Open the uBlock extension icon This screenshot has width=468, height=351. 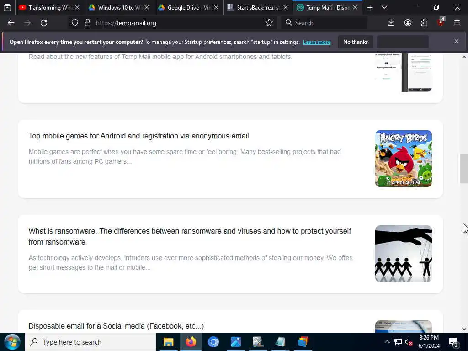pyautogui.click(x=441, y=22)
